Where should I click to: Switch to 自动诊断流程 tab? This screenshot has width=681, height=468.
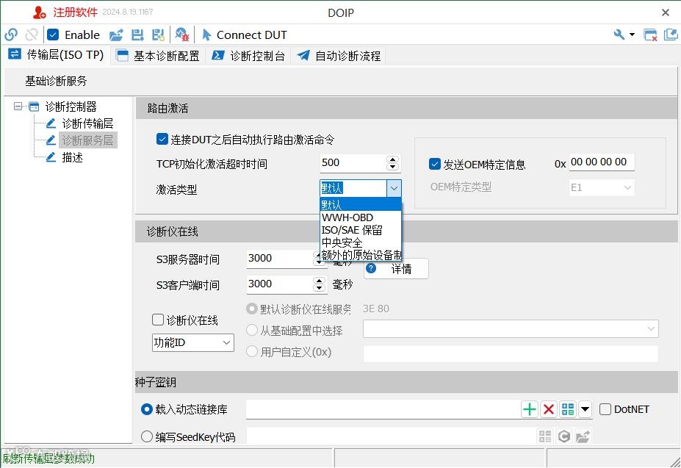[339, 56]
